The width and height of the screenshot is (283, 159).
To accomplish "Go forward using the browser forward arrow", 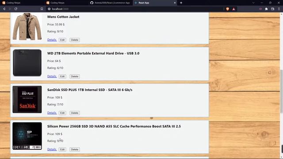I will 10,9.
